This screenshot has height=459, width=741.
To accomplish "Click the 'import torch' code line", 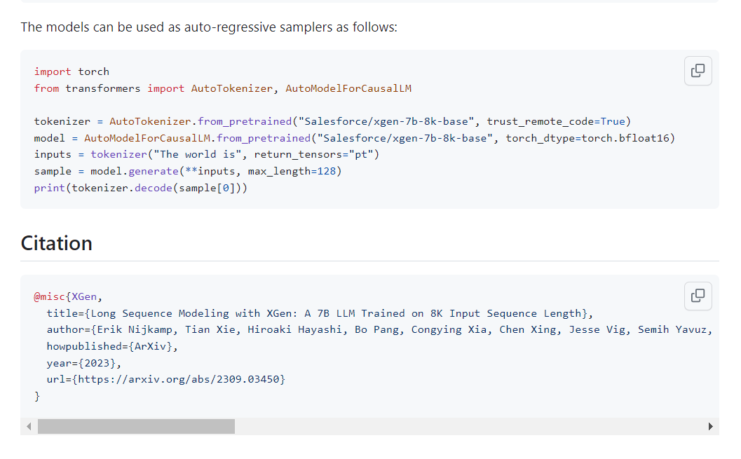I will click(x=72, y=71).
